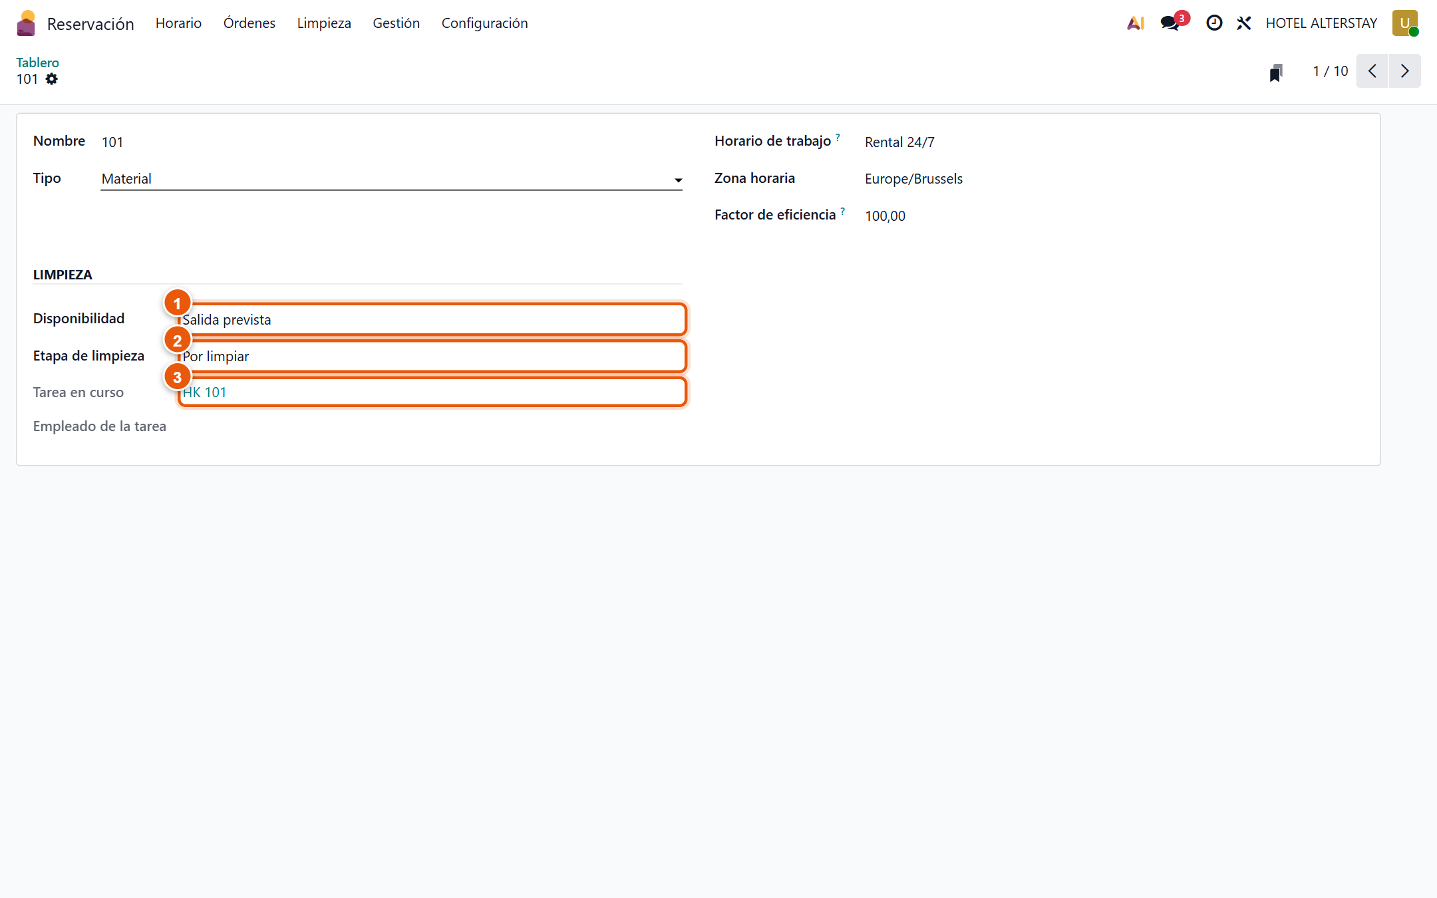Open the AI assistant icon
The image size is (1437, 898).
(1136, 23)
